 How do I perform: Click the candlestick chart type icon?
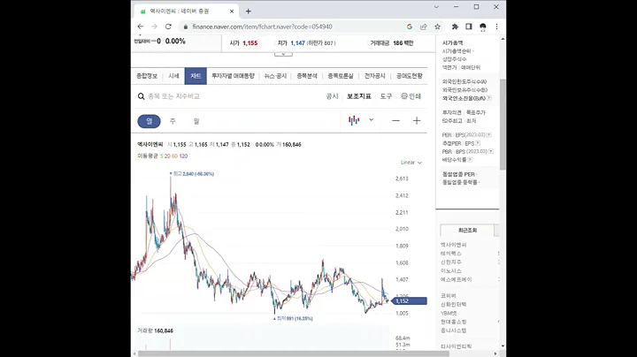(x=354, y=120)
